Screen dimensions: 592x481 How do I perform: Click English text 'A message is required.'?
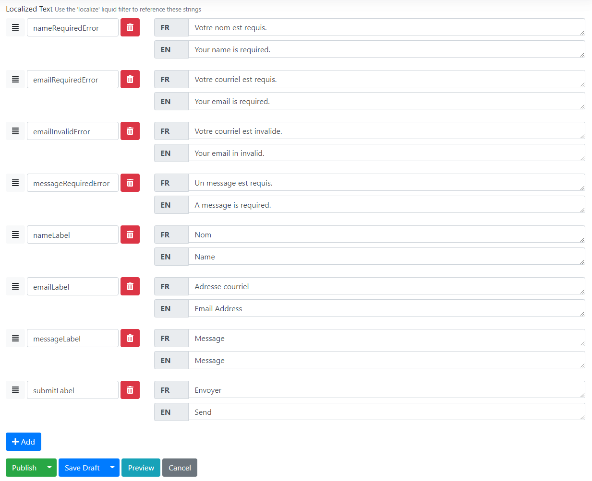pos(387,205)
